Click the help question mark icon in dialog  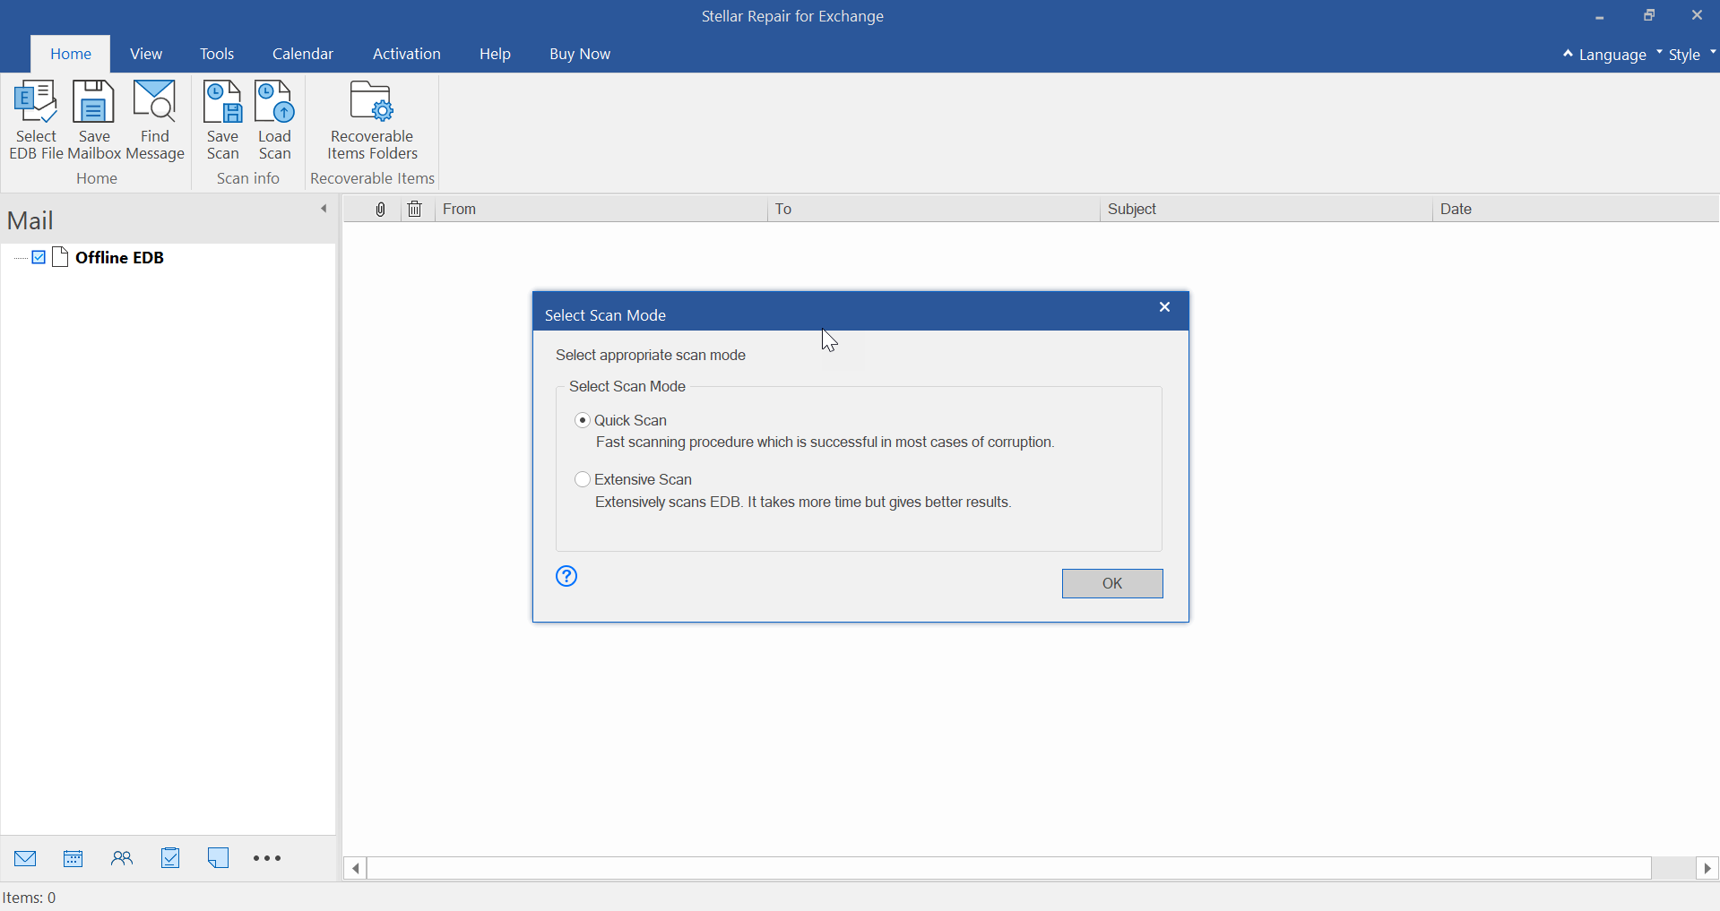(x=566, y=576)
